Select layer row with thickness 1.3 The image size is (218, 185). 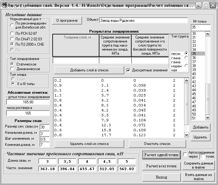point(119,95)
